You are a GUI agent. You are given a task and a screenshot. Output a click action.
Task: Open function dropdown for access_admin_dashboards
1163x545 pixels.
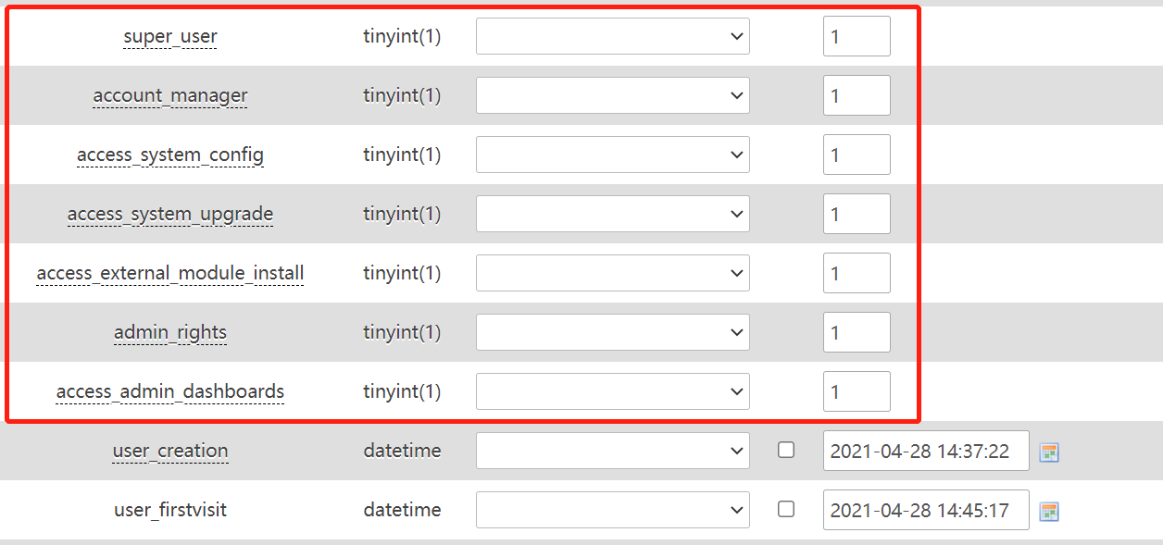612,391
